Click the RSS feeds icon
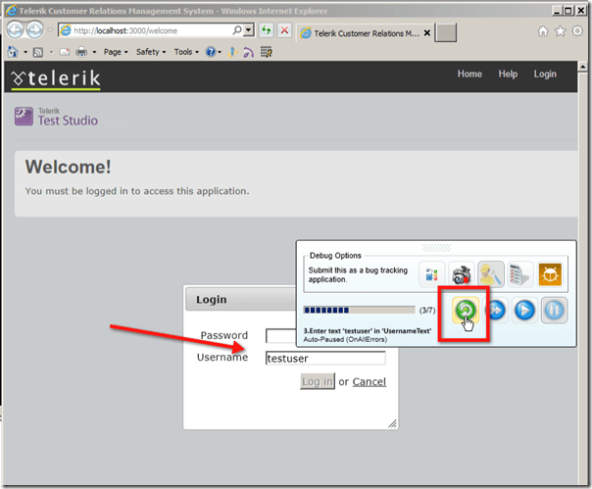Viewport: 592px width, 489px height. click(38, 52)
